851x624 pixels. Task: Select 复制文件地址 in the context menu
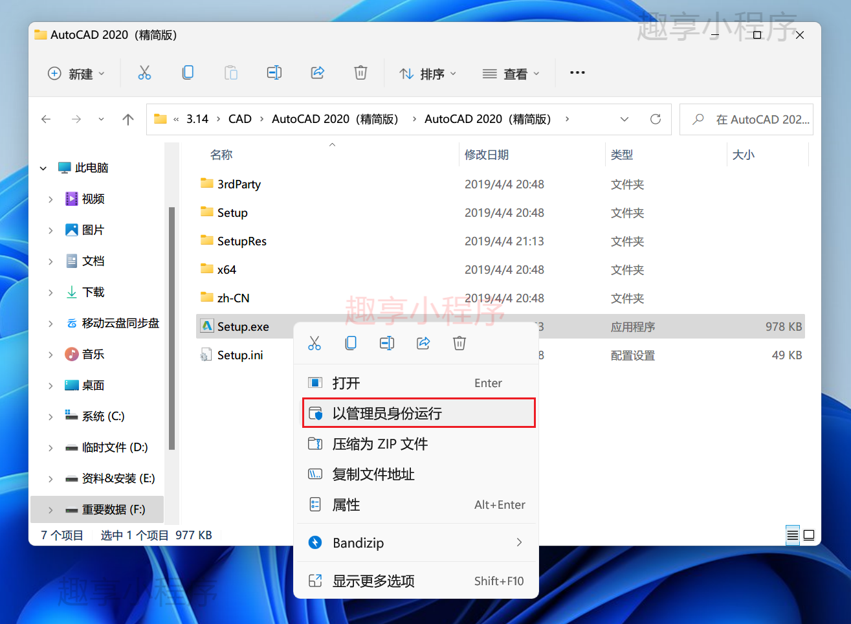(x=416, y=474)
